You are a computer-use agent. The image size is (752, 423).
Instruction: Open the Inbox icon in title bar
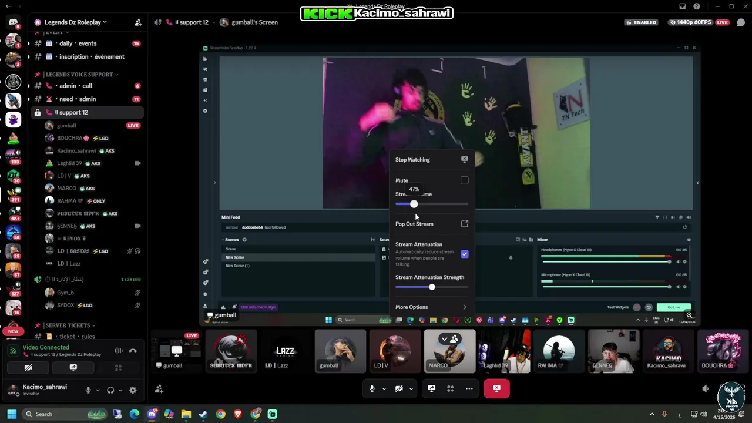[682, 6]
